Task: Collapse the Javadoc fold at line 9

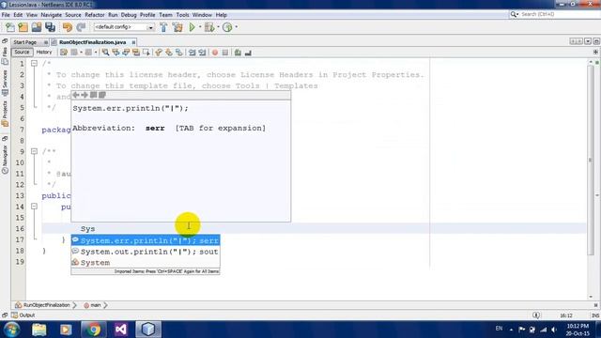Action: pyautogui.click(x=34, y=151)
